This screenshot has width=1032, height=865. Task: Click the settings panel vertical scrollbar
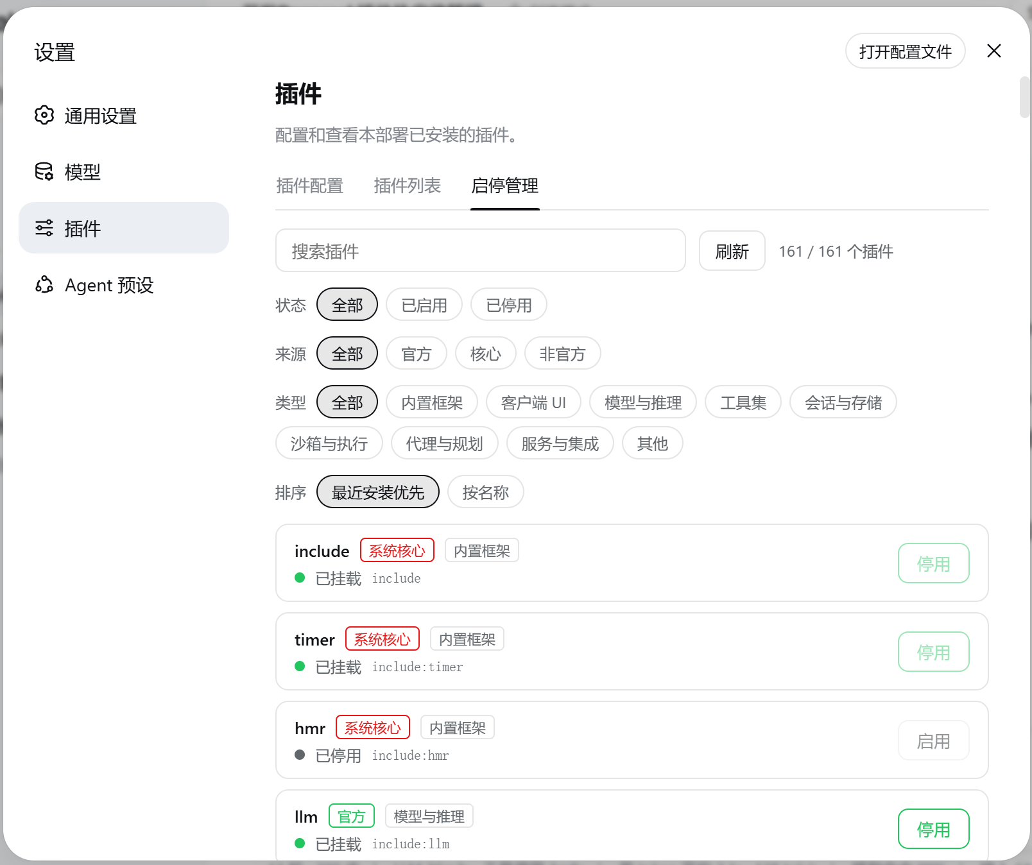click(1024, 98)
